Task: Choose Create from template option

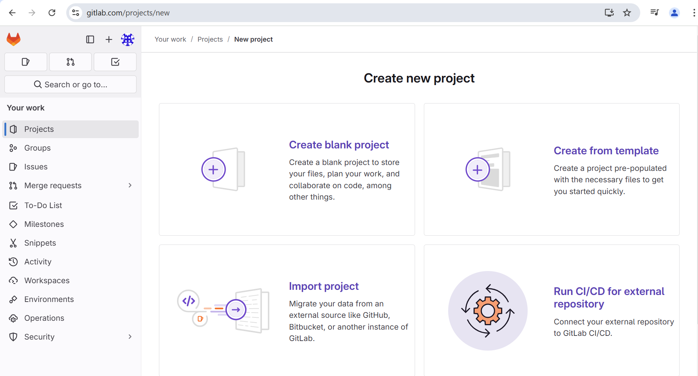Action: click(x=606, y=151)
